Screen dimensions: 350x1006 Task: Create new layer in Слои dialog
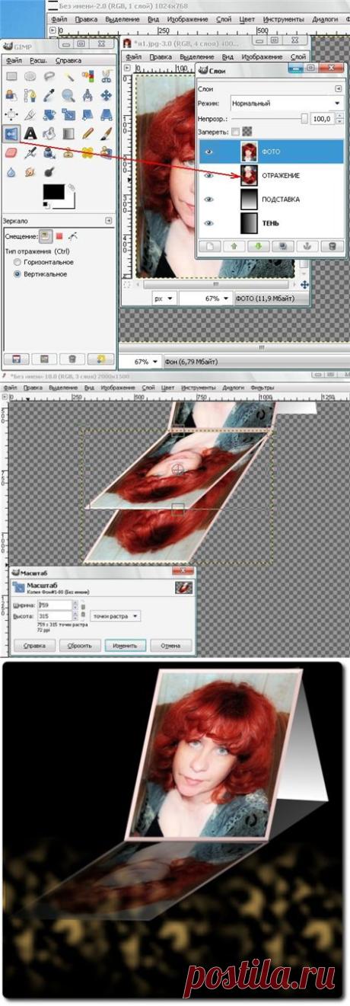click(209, 246)
